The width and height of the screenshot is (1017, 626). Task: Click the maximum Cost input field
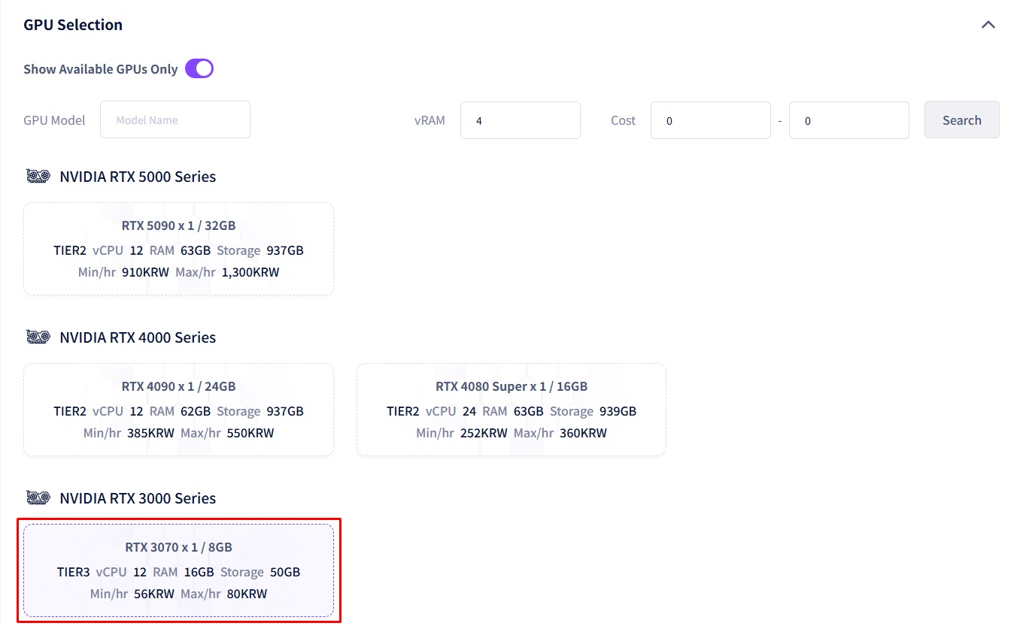tap(849, 120)
